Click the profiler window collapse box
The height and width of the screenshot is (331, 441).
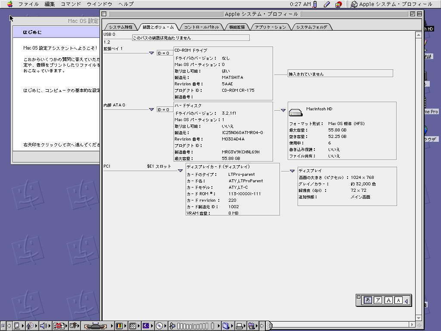pyautogui.click(x=419, y=14)
